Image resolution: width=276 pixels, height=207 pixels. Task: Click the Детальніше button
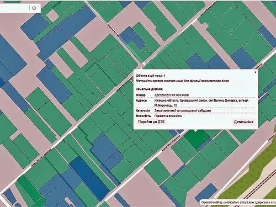click(x=243, y=121)
